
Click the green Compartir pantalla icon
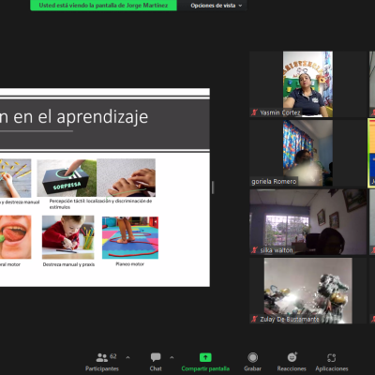[x=205, y=357]
